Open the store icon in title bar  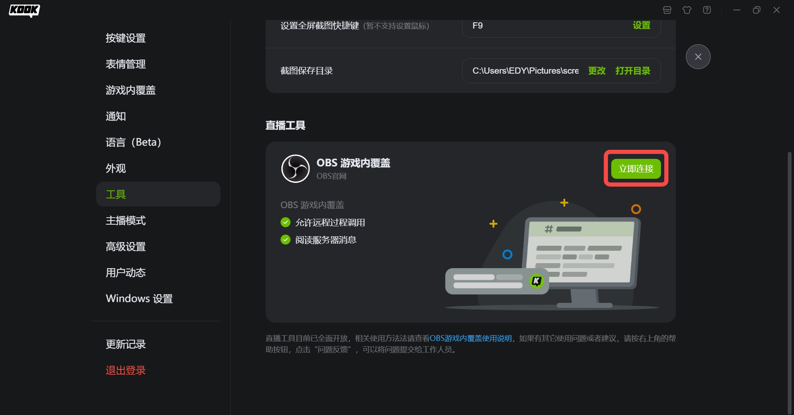point(667,10)
